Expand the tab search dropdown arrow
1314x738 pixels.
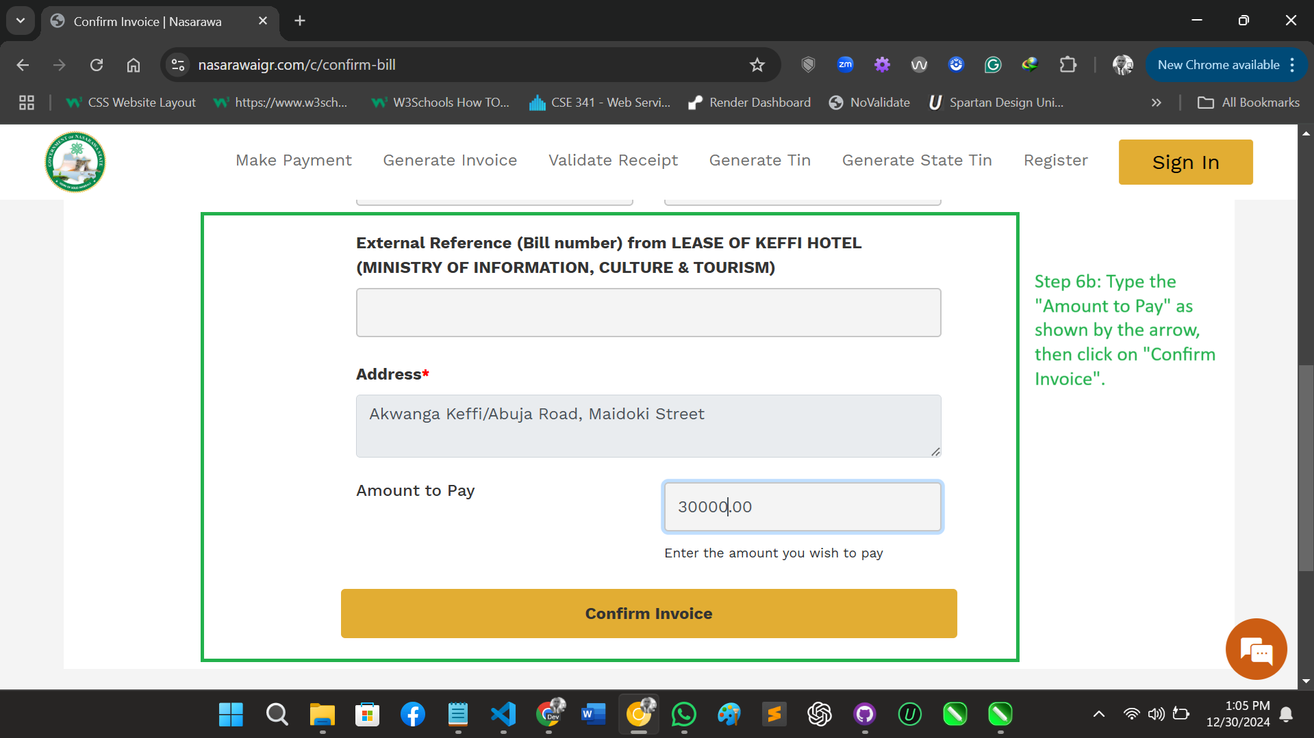point(21,21)
